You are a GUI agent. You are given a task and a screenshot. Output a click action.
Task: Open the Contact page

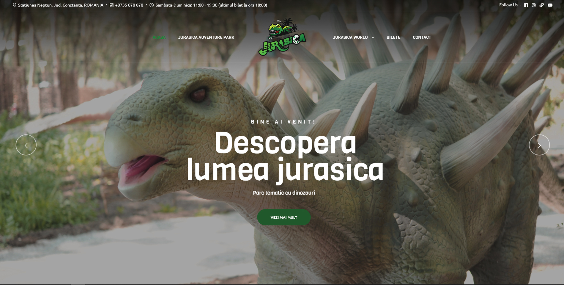[x=422, y=37]
